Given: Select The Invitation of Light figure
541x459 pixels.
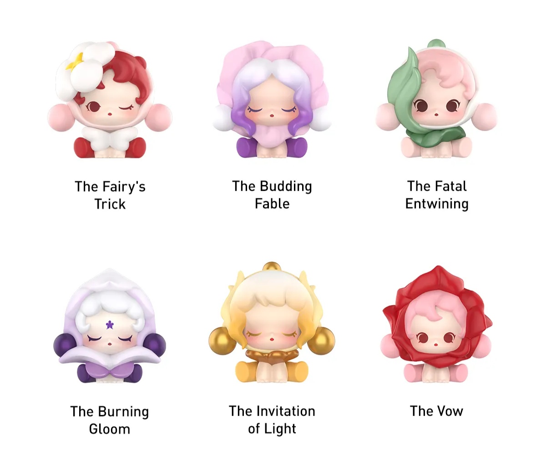Looking at the screenshot, I should [x=272, y=322].
